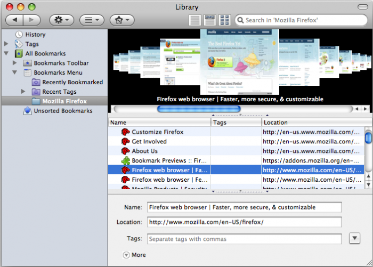
Task: Expand the Tags tree node
Action: [6, 44]
